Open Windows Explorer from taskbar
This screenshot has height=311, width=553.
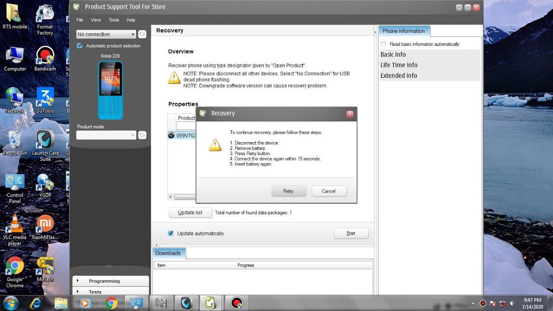[x=61, y=303]
